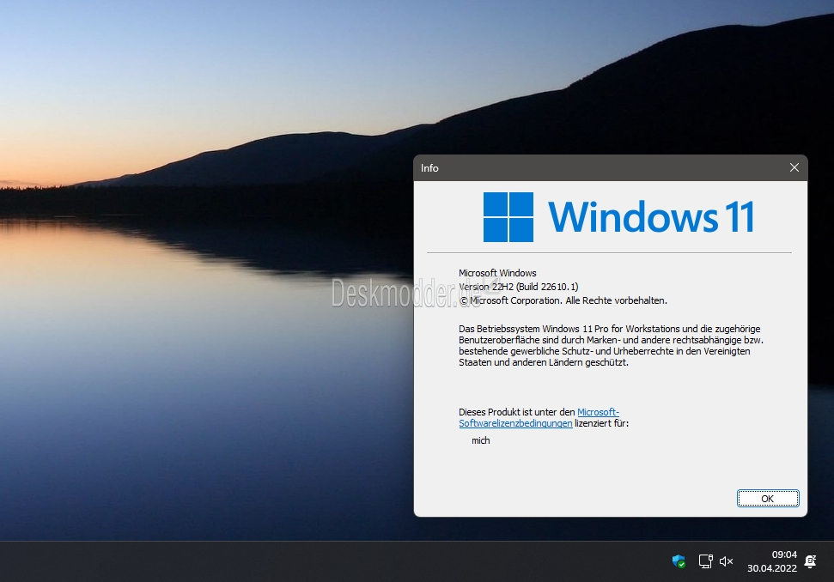Click the Windows 11 logo in dialog
This screenshot has height=582, width=834.
coord(618,217)
